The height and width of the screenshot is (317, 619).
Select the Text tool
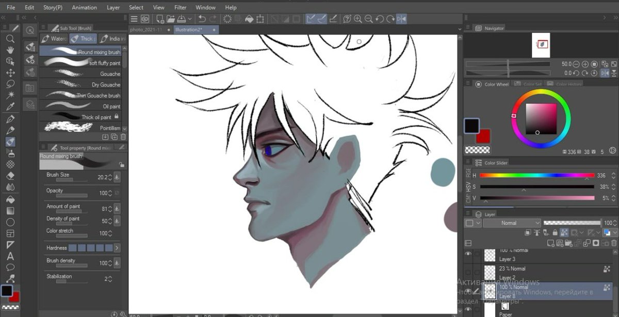10,256
